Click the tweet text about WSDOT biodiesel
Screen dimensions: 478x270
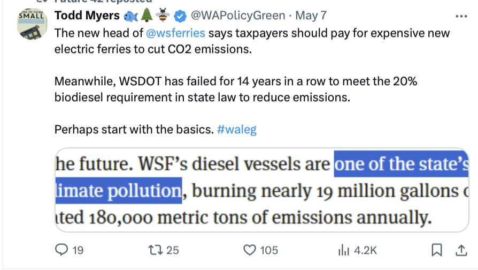coord(235,89)
